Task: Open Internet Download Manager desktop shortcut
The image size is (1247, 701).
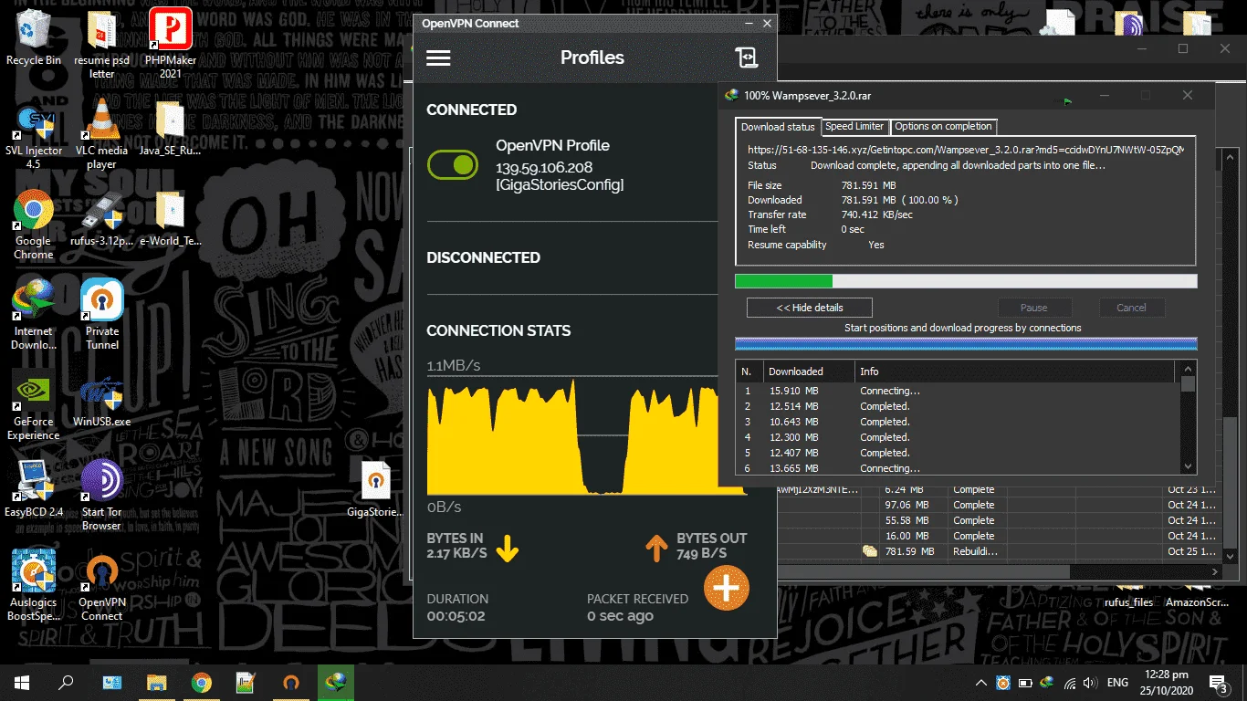Action: tap(34, 316)
